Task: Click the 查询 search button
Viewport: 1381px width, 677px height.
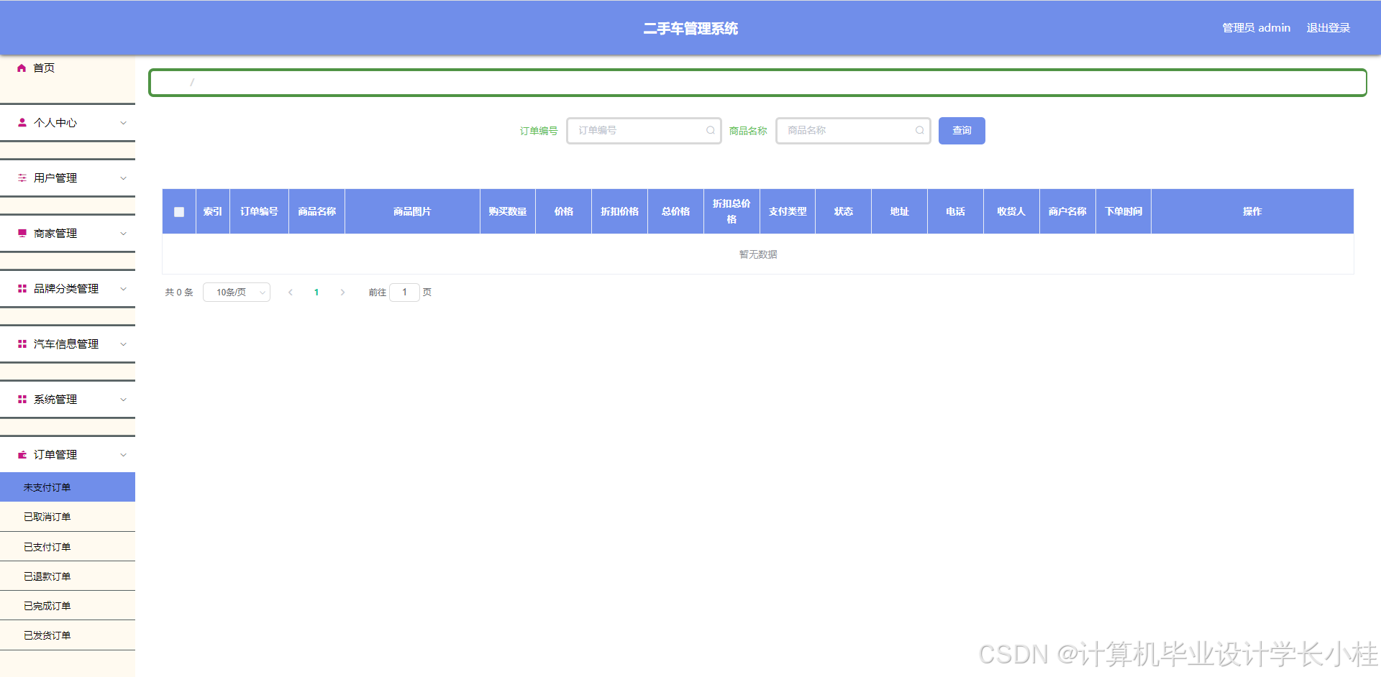Action: pyautogui.click(x=962, y=131)
